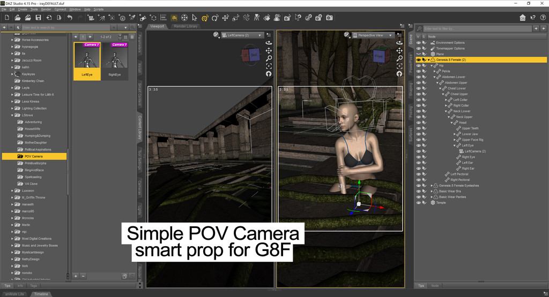The width and height of the screenshot is (549, 297).
Task: Expand the Pelvis bone node
Action: click(x=434, y=71)
